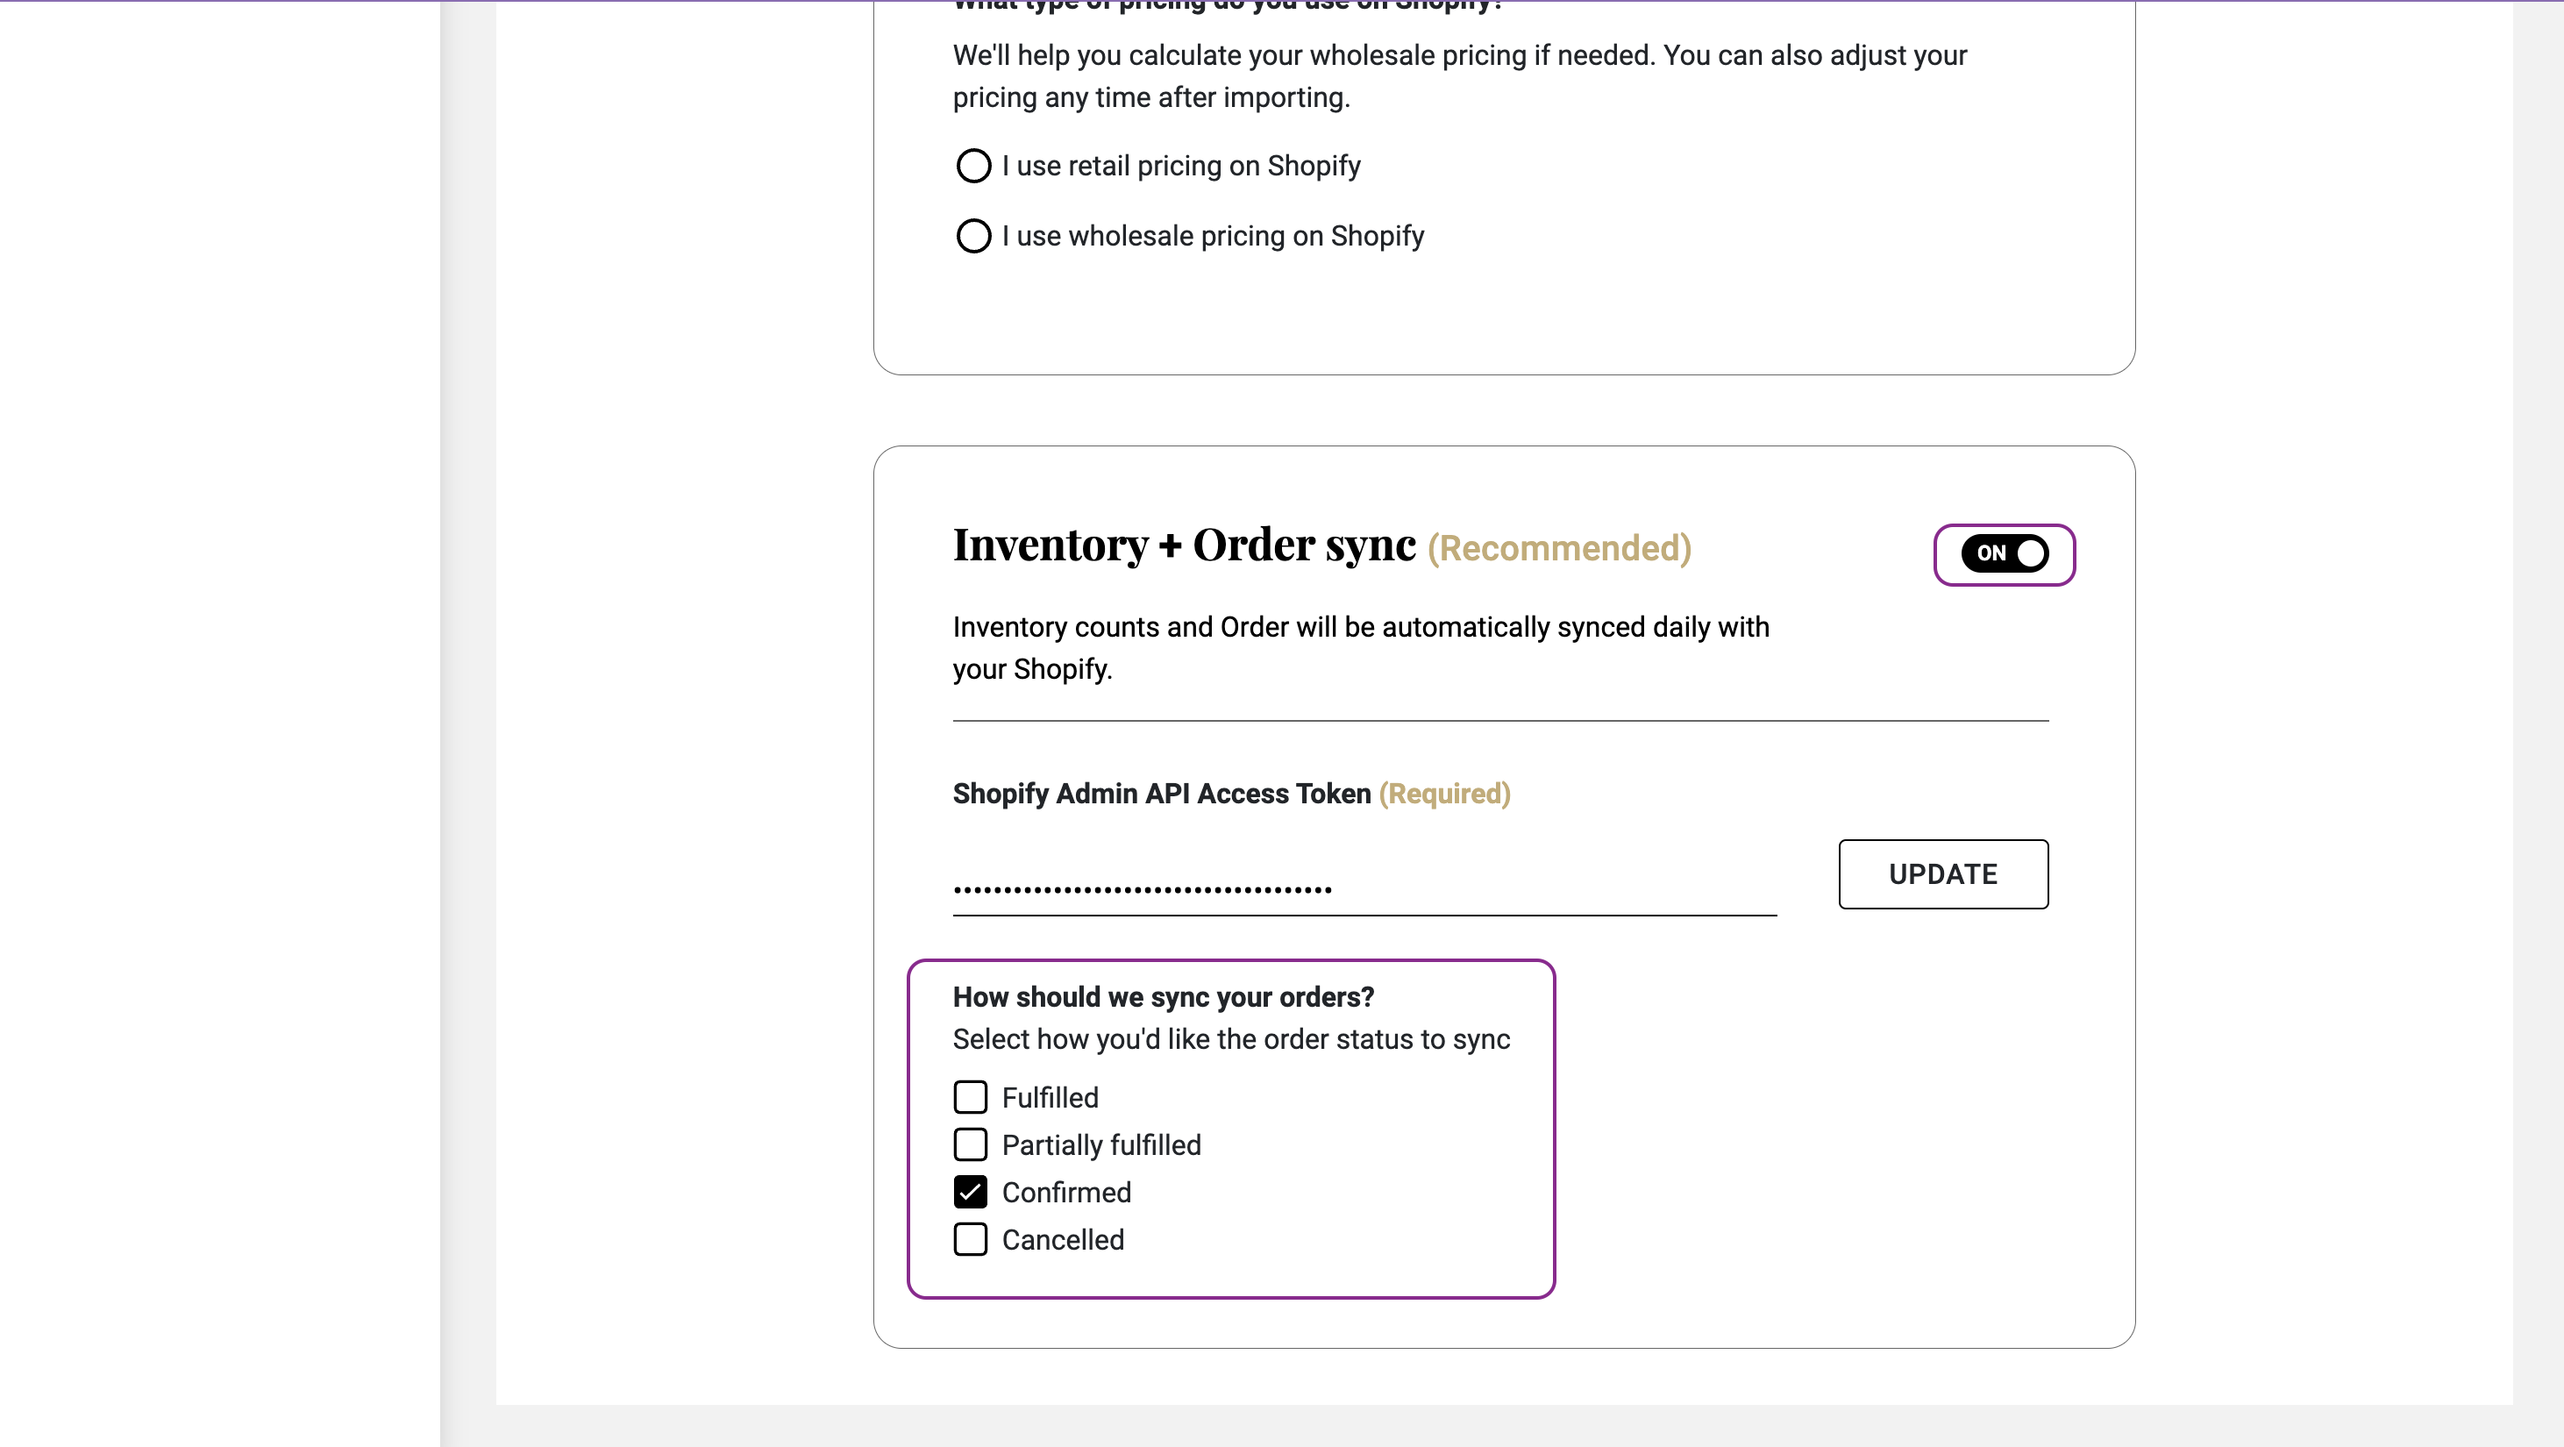Viewport: 2564px width, 1447px height.
Task: Turn off the Inventory + Order sync toggle
Action: click(2004, 553)
